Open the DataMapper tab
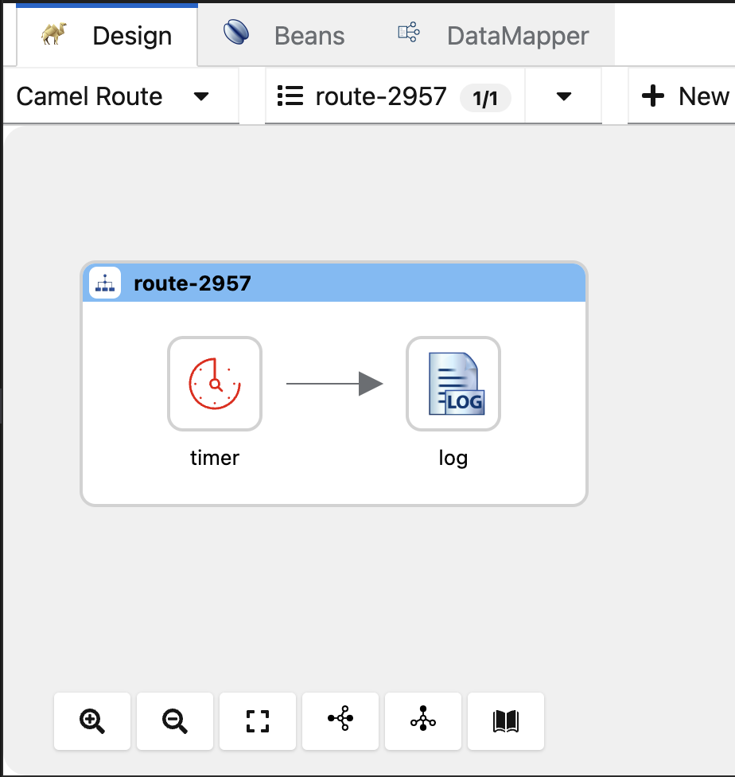This screenshot has height=777, width=735. tap(493, 36)
